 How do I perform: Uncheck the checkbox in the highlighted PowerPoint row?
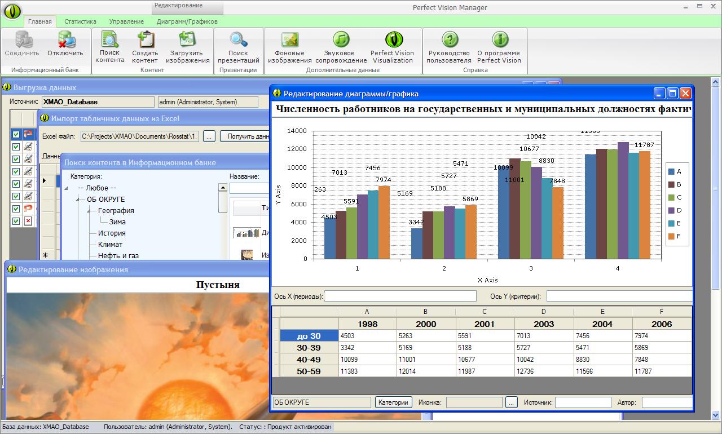pyautogui.click(x=16, y=134)
